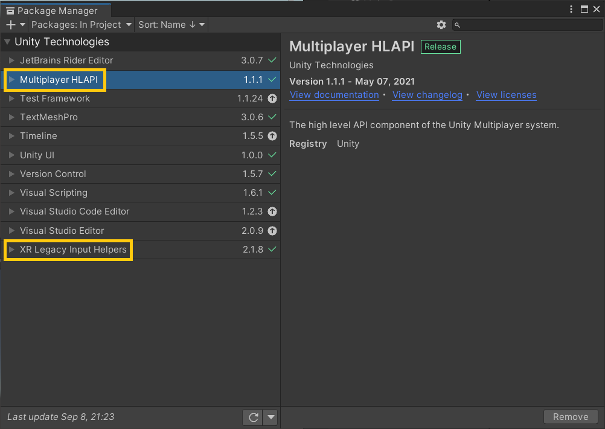The width and height of the screenshot is (605, 429).
Task: Expand the Visual Scripting row arrow
Action: [11, 193]
